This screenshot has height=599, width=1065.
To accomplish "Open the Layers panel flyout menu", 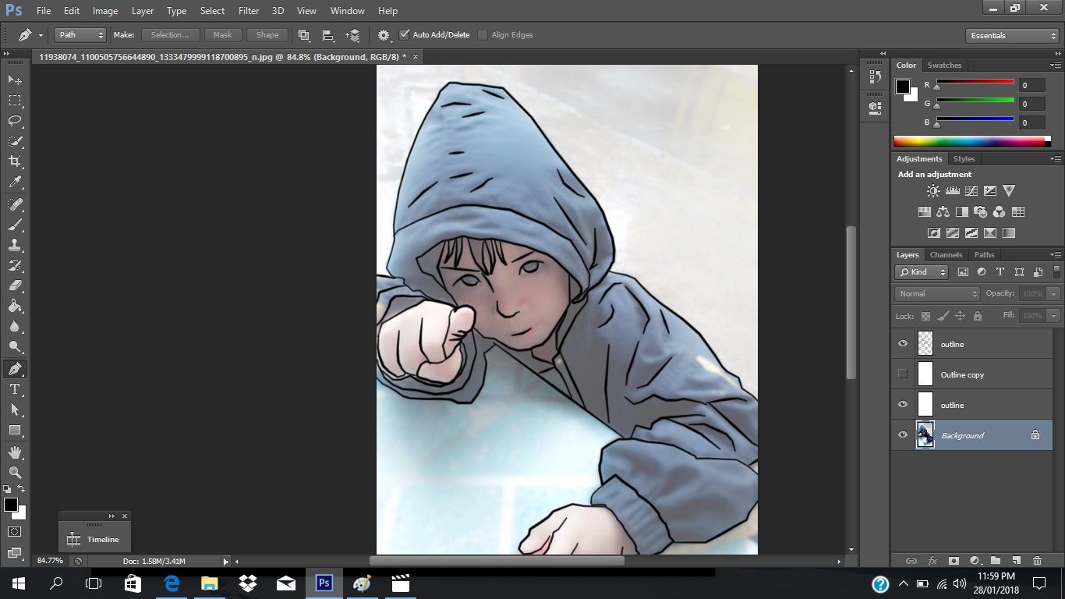I will point(1056,255).
